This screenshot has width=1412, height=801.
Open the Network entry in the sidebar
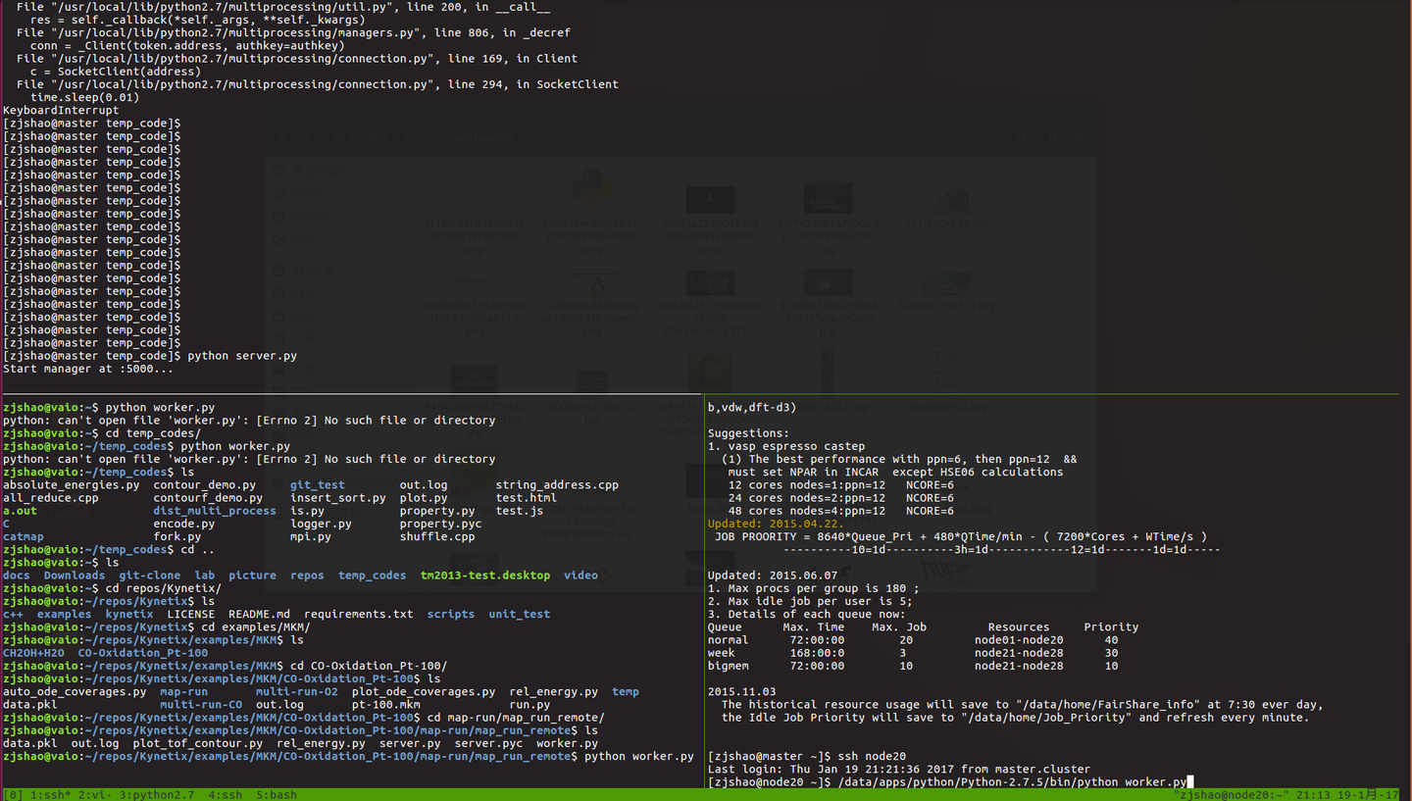point(306,239)
